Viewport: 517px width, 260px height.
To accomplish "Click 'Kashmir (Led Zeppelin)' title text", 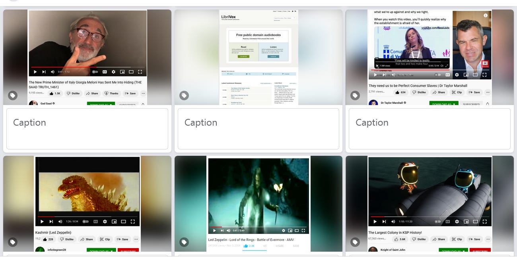I will pos(53,233).
